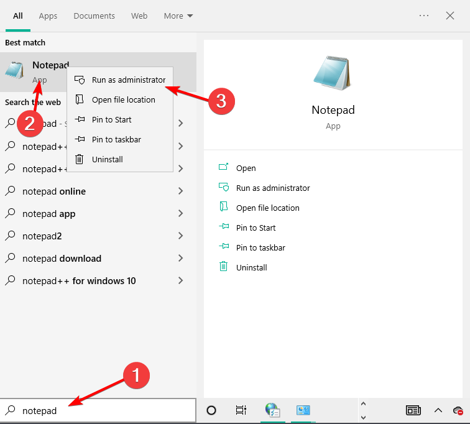Select the 'notepad online' web suggestion

click(x=98, y=191)
